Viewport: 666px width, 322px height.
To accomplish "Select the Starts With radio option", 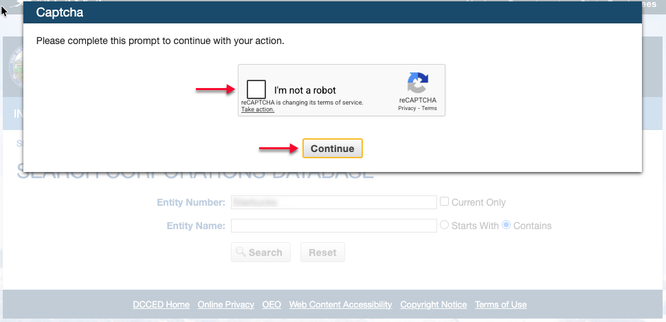I will 444,225.
